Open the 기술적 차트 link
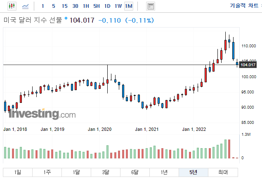Image resolution: width=262 pixels, height=179 pixels. click(x=244, y=5)
